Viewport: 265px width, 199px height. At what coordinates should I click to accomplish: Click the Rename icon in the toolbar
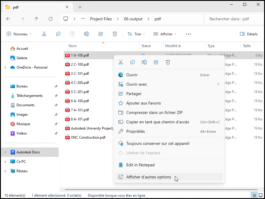pos(87,34)
